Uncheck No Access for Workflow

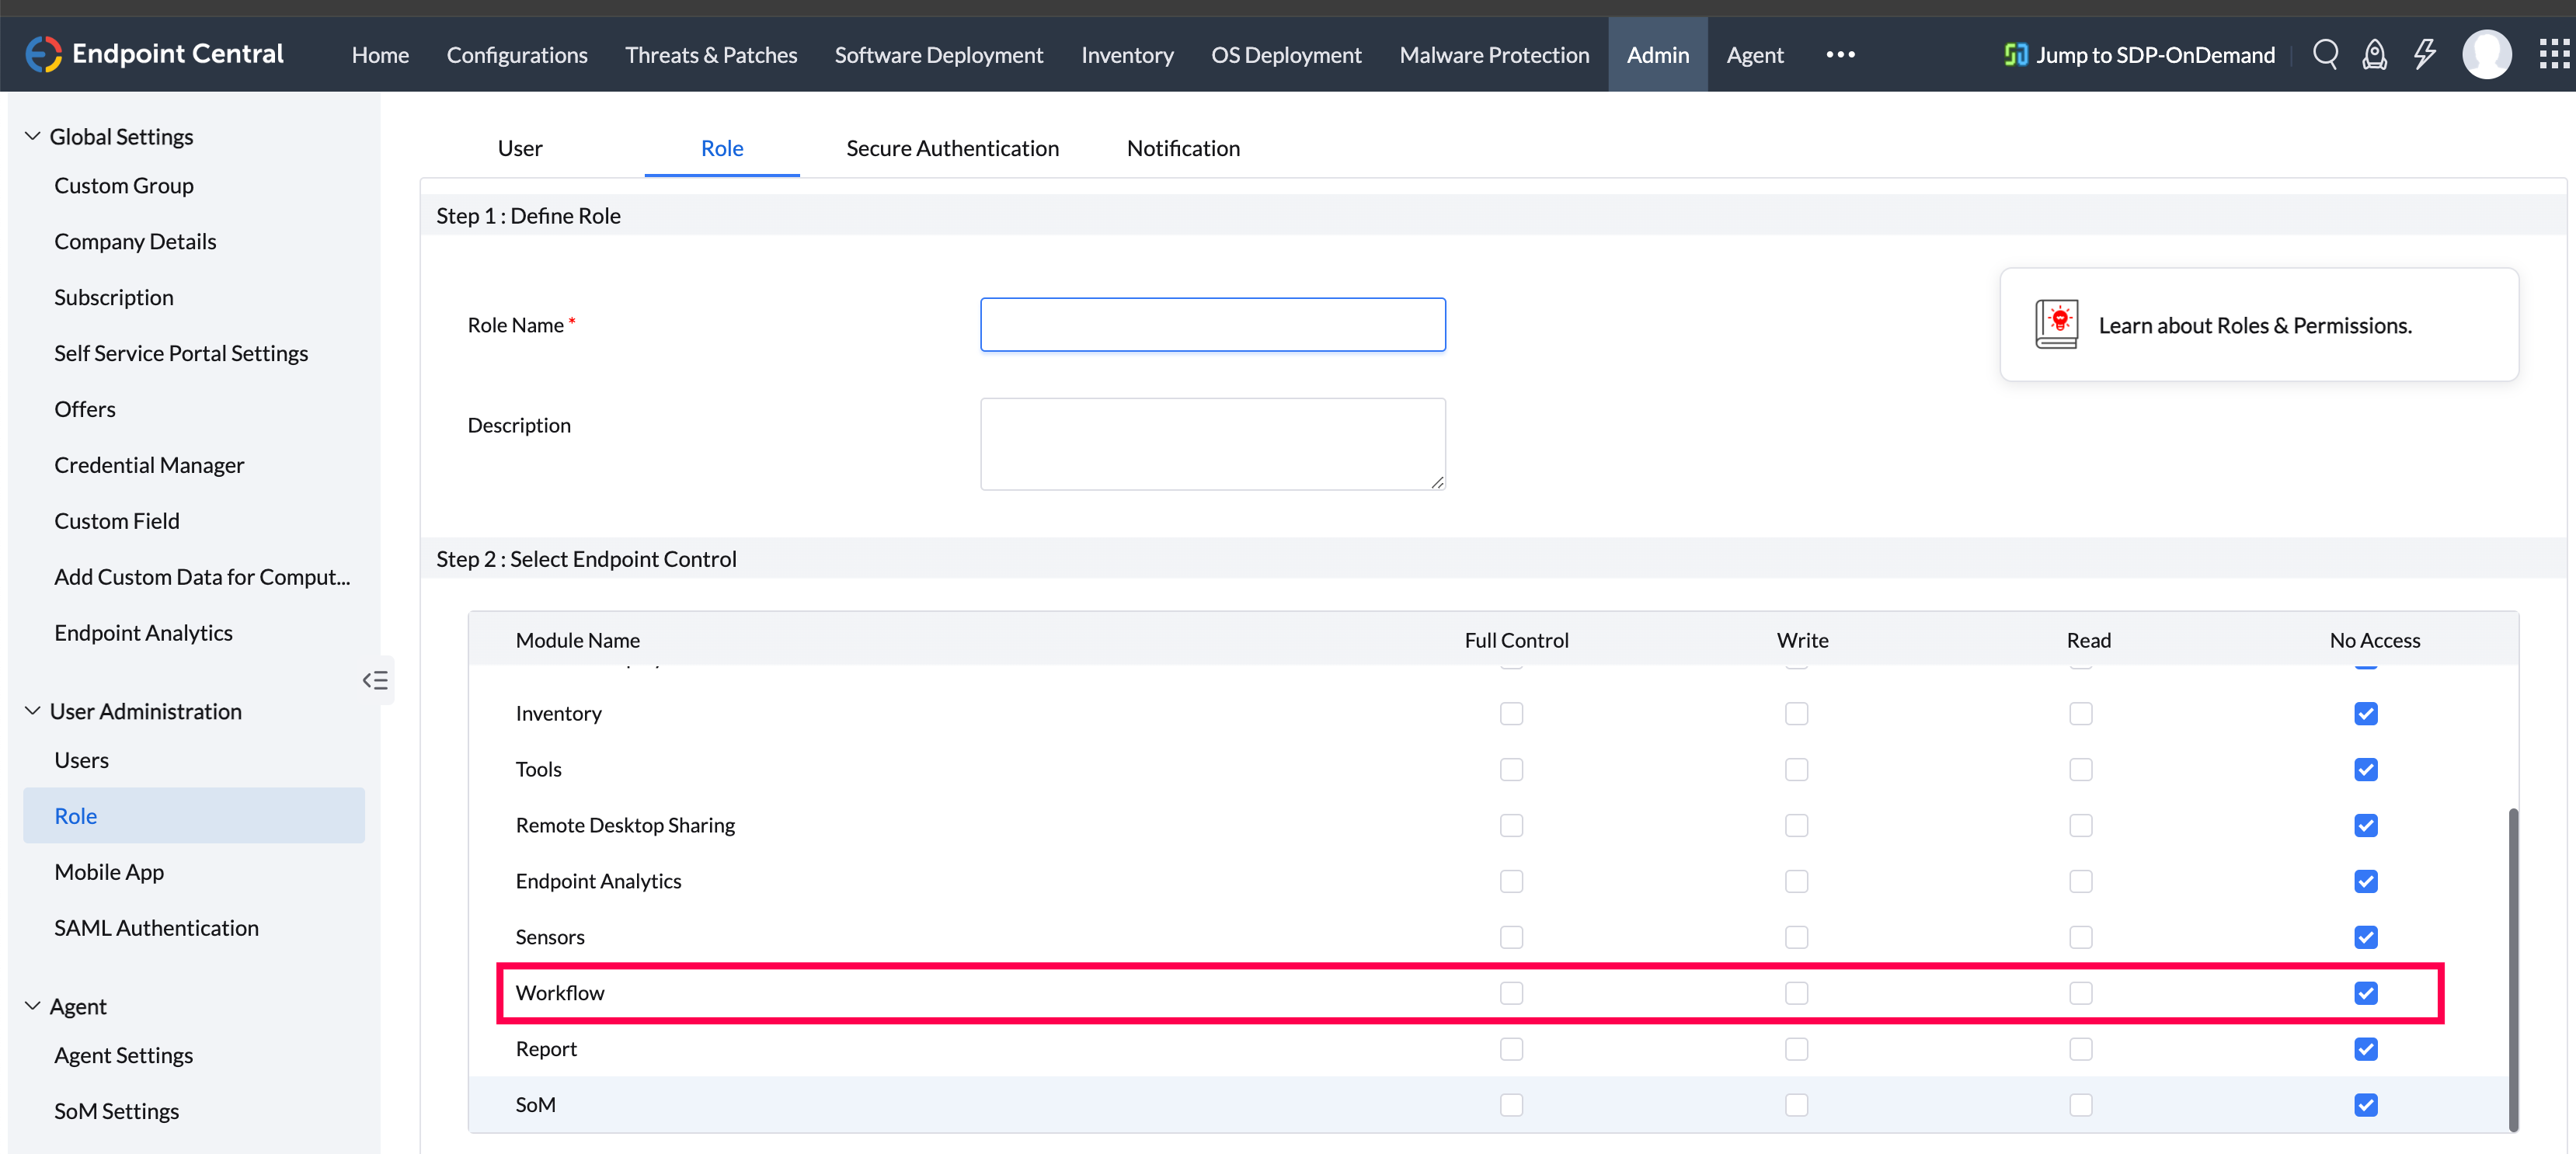(2366, 993)
